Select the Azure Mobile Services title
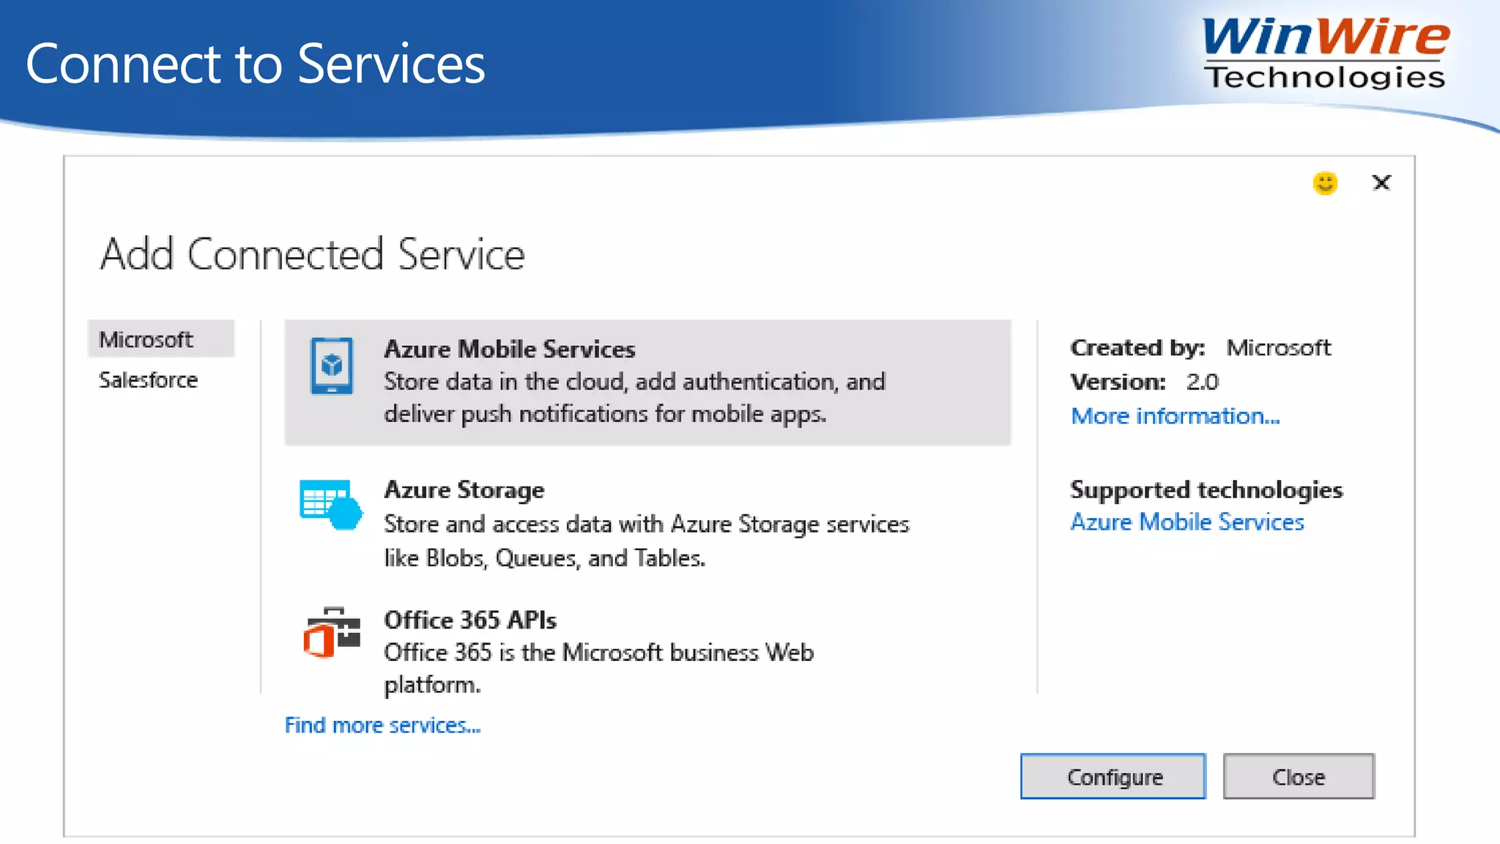Image resolution: width=1500 pixels, height=844 pixels. pyautogui.click(x=510, y=349)
